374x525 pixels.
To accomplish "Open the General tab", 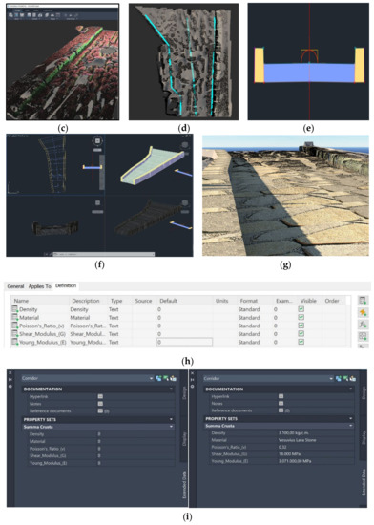I will pos(15,286).
